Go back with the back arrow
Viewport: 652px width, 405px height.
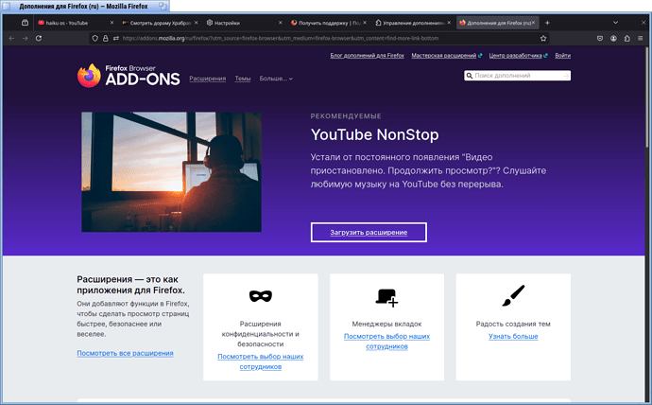point(11,38)
